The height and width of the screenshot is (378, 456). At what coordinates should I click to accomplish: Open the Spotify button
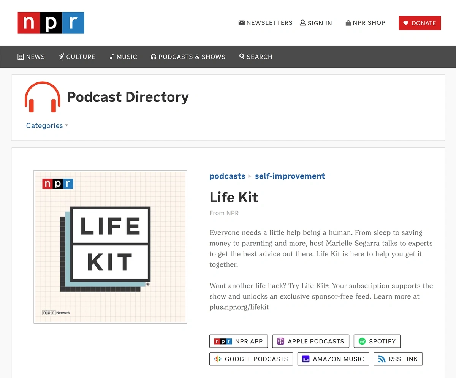(377, 341)
